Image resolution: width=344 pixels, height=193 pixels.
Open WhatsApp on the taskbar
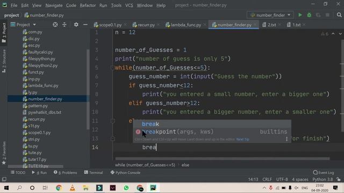pyautogui.click(x=126, y=188)
